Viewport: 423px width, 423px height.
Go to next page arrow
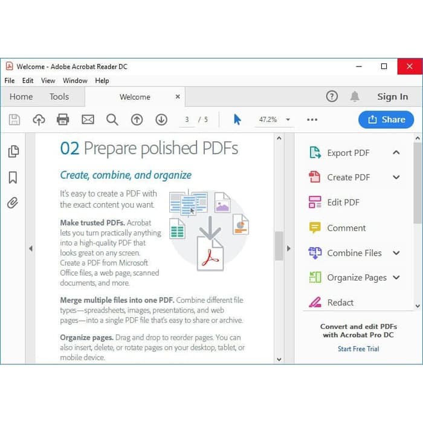(161, 120)
